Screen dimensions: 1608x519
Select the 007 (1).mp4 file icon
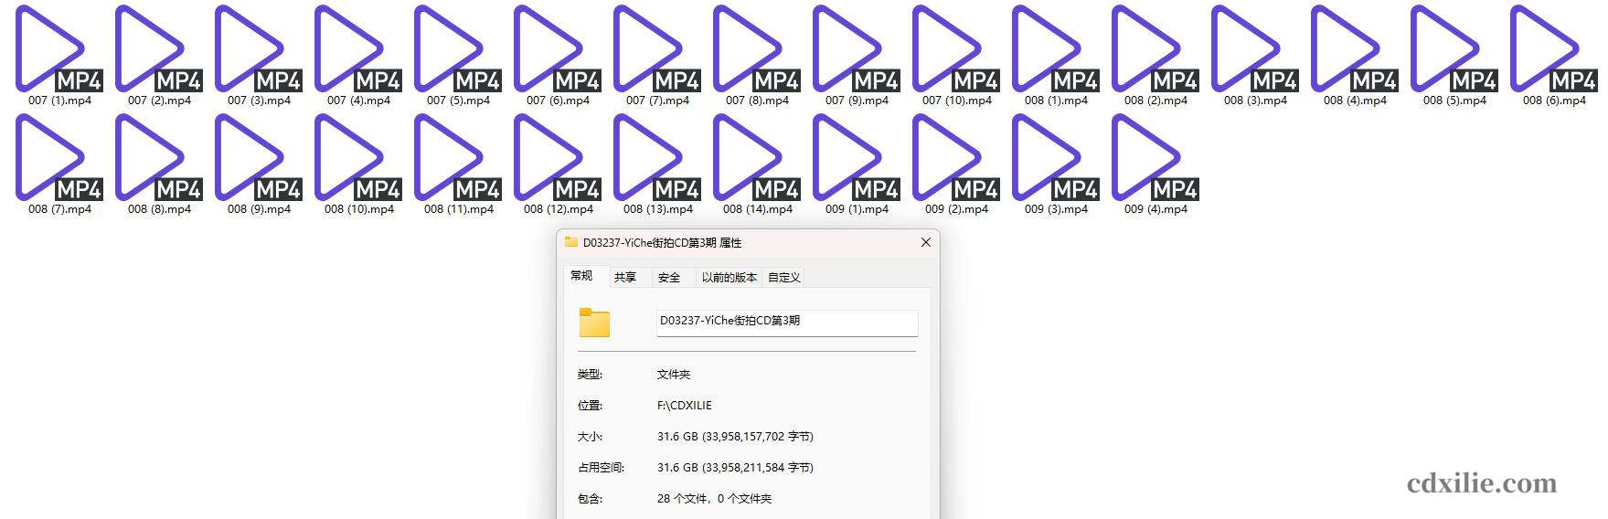pos(59,49)
